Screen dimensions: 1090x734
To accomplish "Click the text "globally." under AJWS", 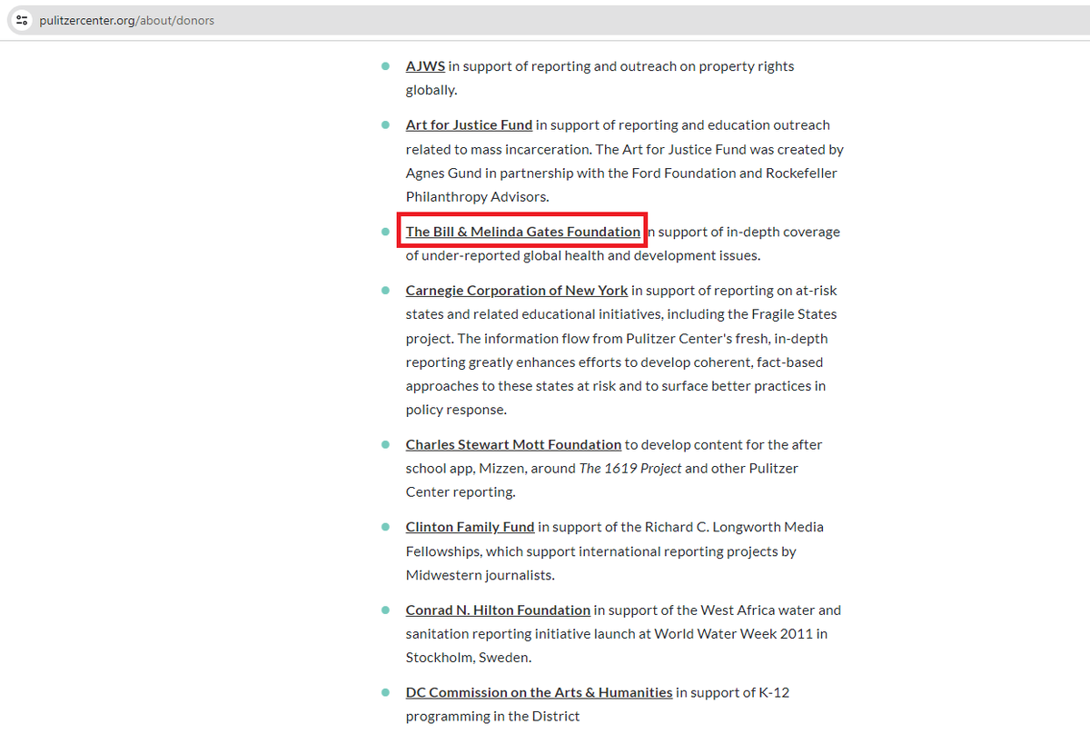I will 431,90.
